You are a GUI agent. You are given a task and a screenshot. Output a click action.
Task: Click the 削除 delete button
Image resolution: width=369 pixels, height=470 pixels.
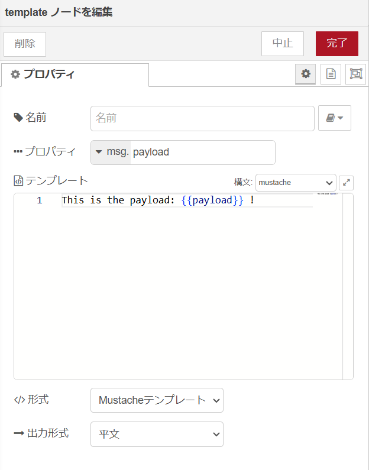(x=25, y=44)
